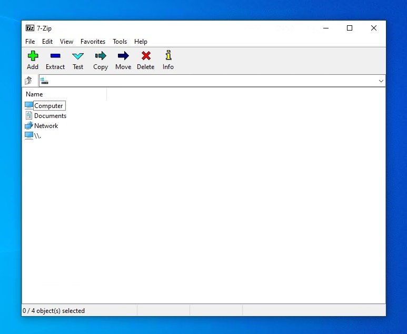Click the Copy arrow toolbar icon

tap(101, 56)
